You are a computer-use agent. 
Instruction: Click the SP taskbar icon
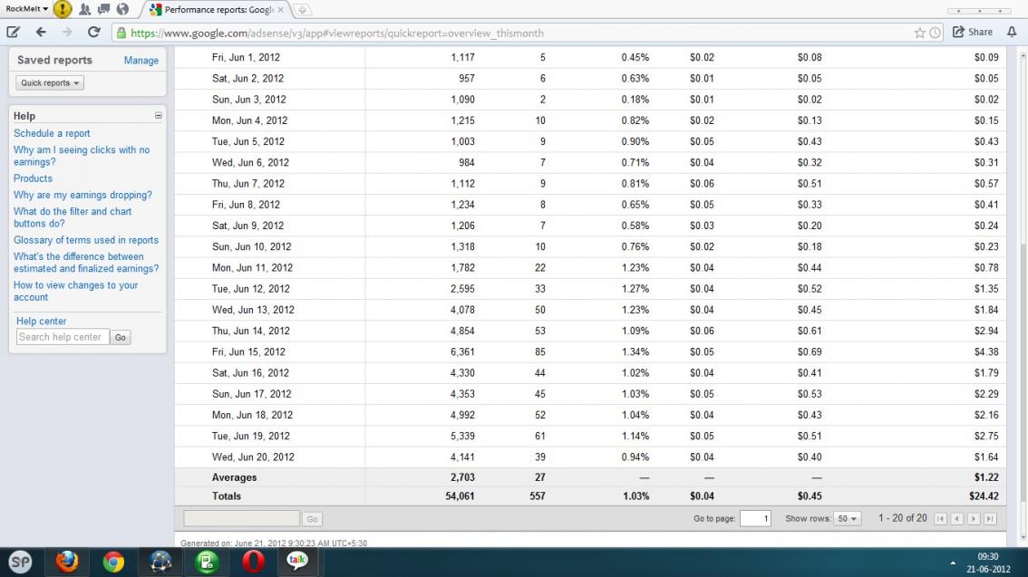(x=20, y=562)
